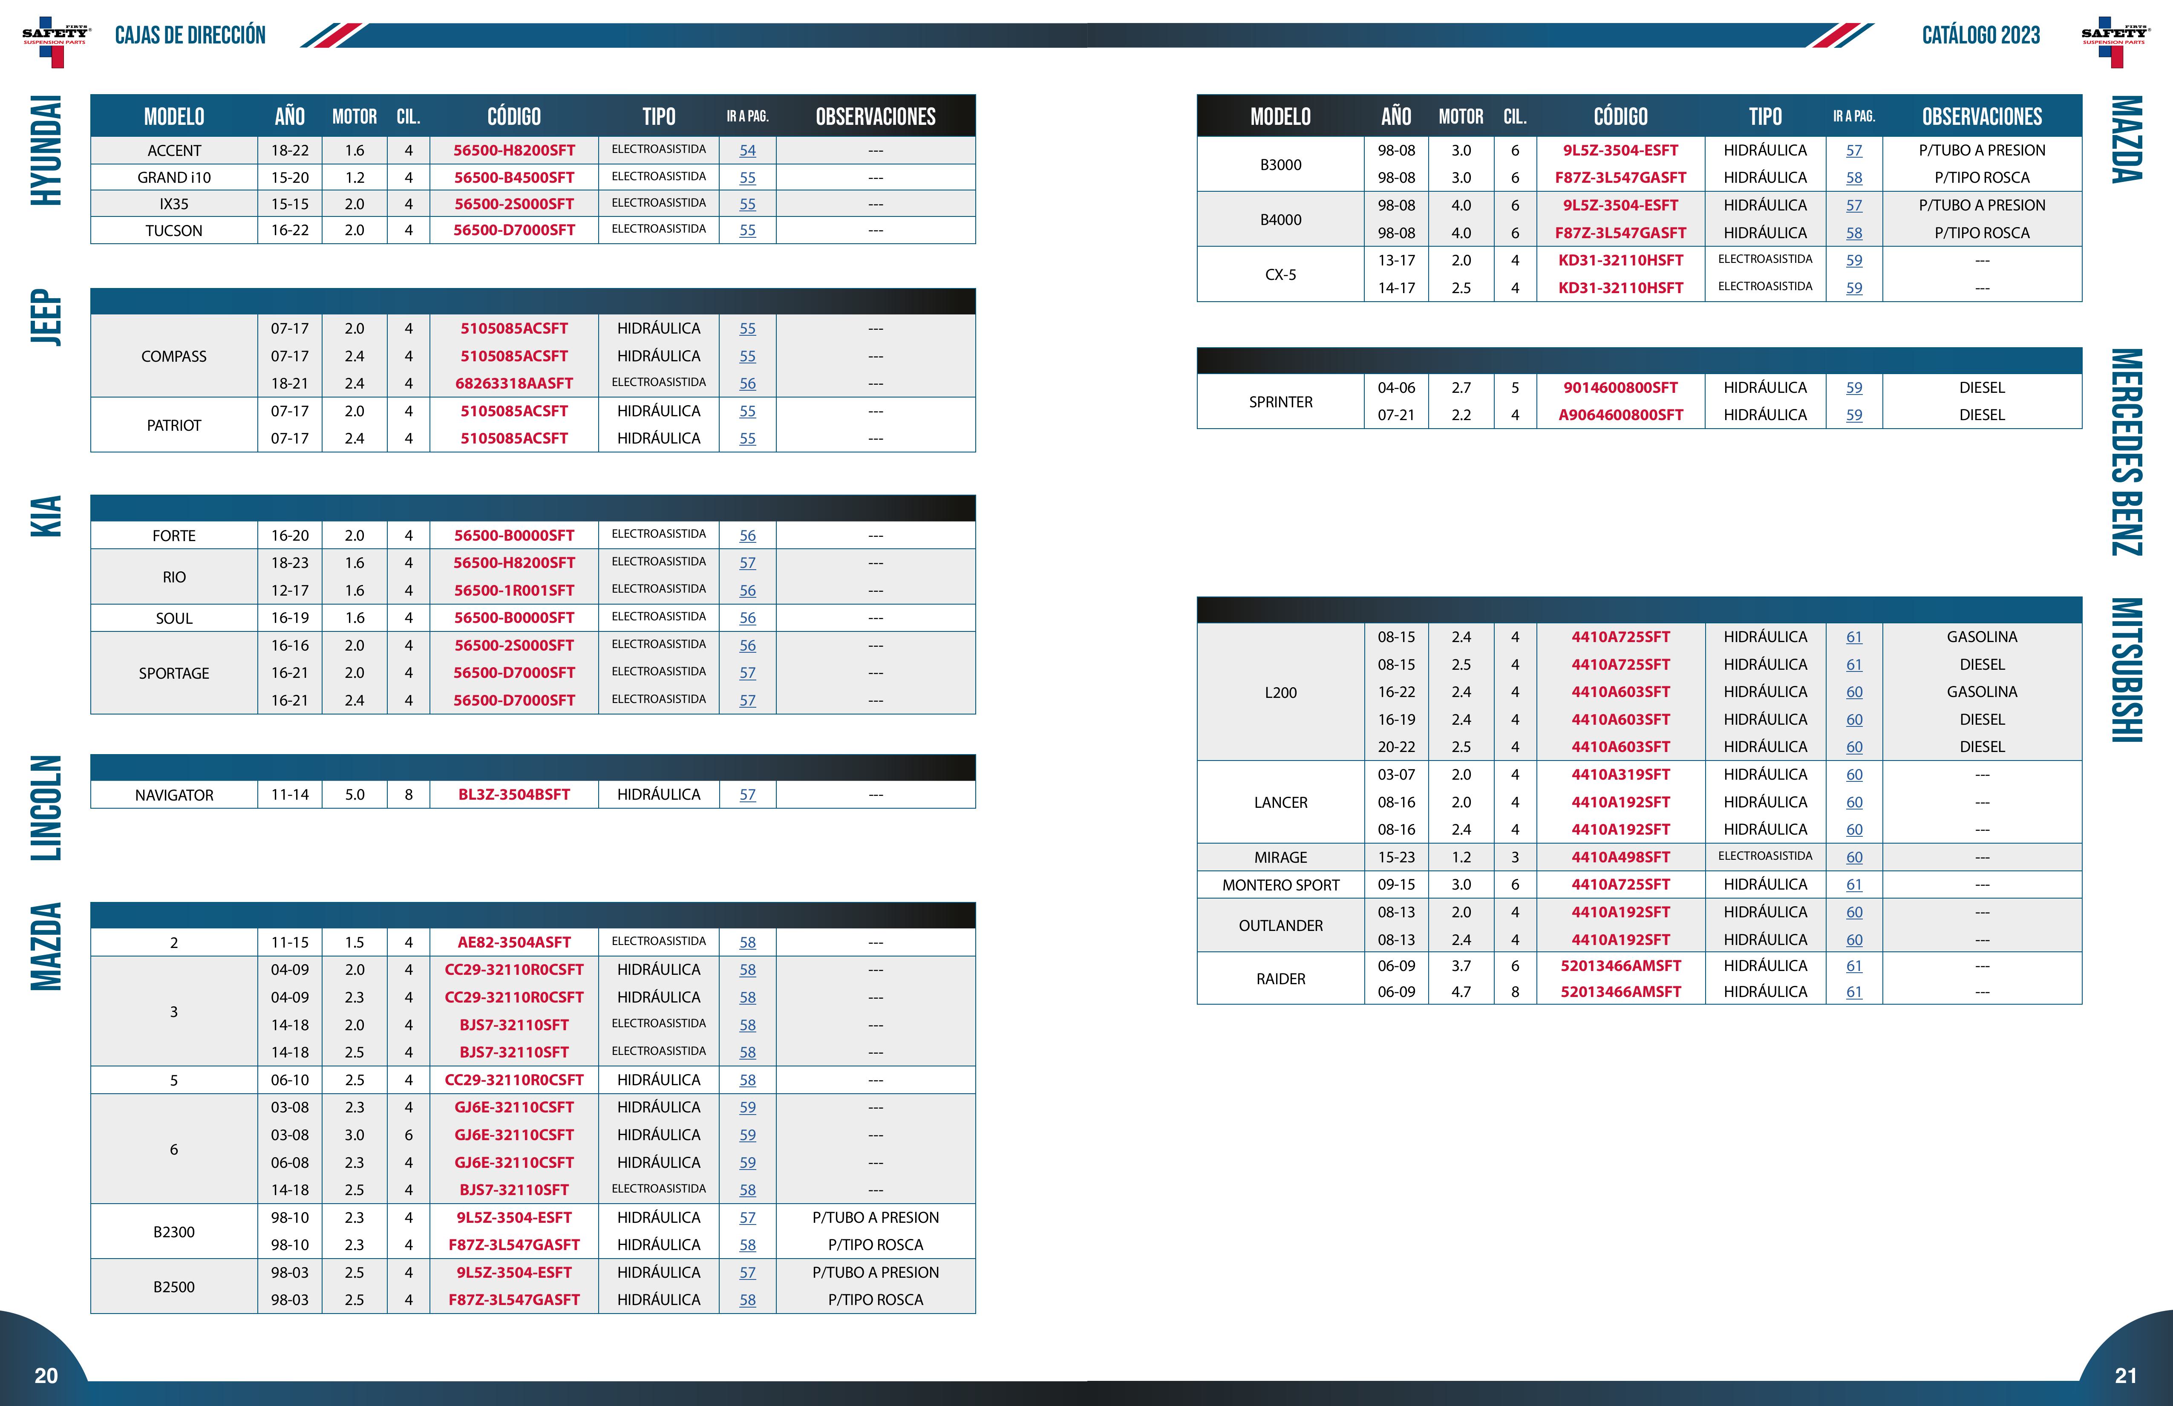Open page 56 link beside code 56500-1R001SFT

coord(748,591)
